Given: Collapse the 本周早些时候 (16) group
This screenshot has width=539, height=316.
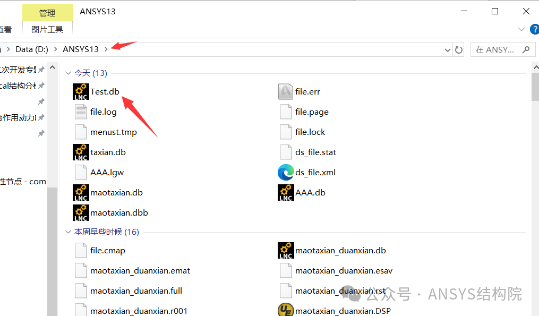Looking at the screenshot, I should [68, 232].
